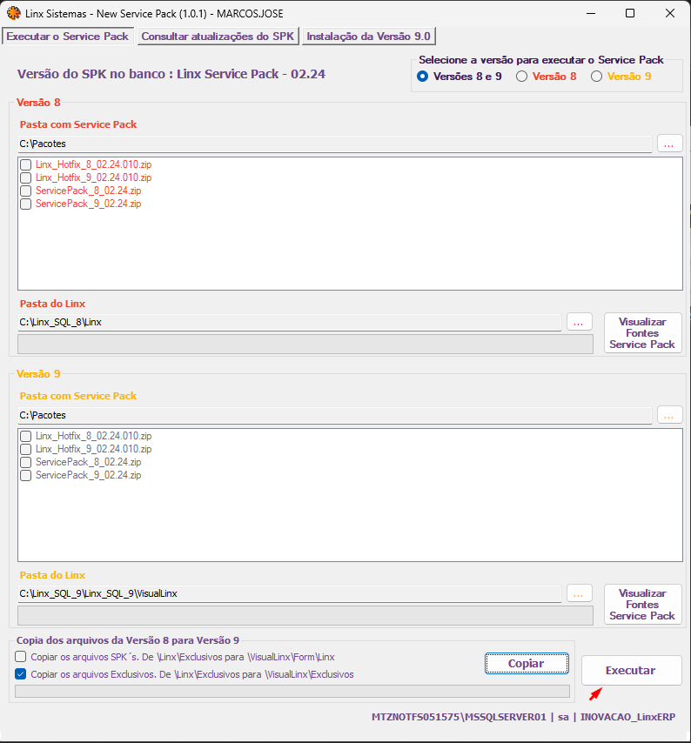Select the Versões 8 e 9 radio option
The width and height of the screenshot is (691, 743).
point(460,77)
